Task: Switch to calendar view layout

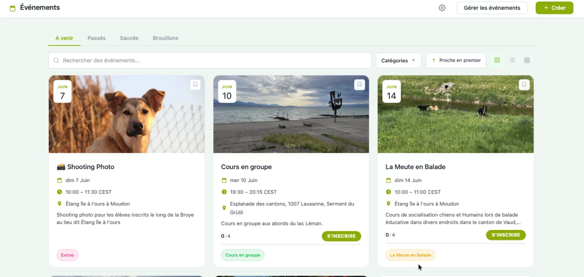Action: 527,60
